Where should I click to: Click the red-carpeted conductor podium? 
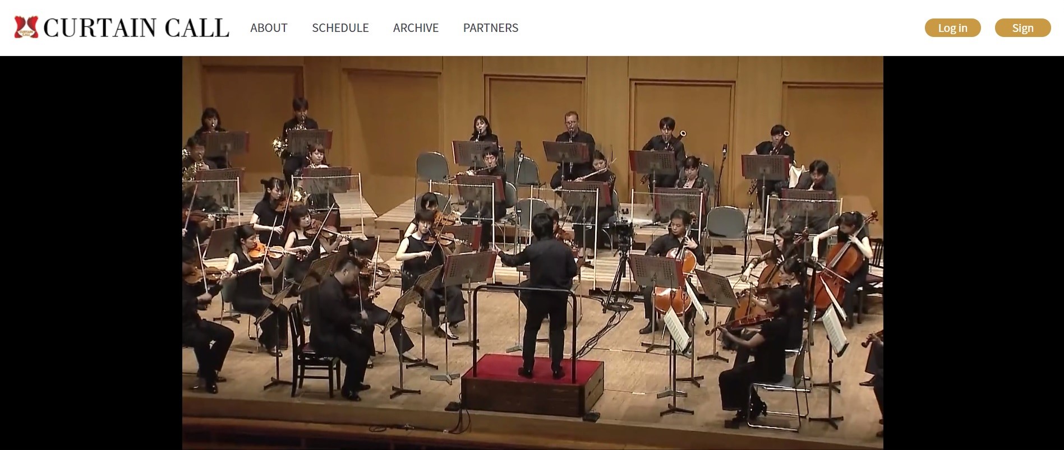point(532,385)
